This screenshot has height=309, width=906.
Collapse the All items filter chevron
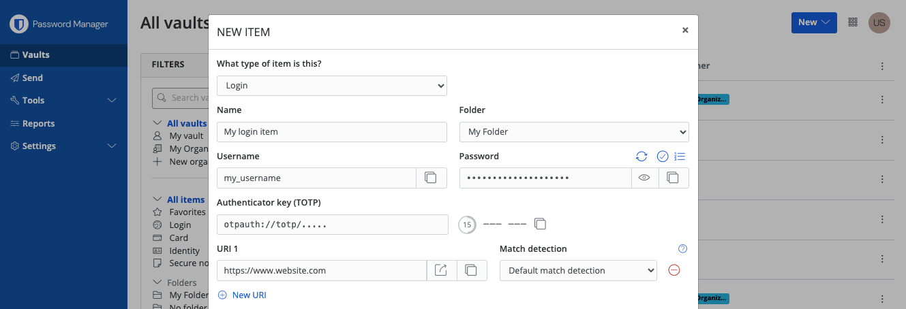pyautogui.click(x=157, y=199)
